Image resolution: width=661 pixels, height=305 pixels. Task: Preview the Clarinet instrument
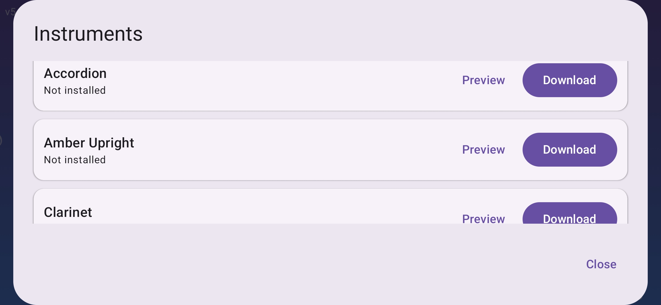(x=483, y=219)
